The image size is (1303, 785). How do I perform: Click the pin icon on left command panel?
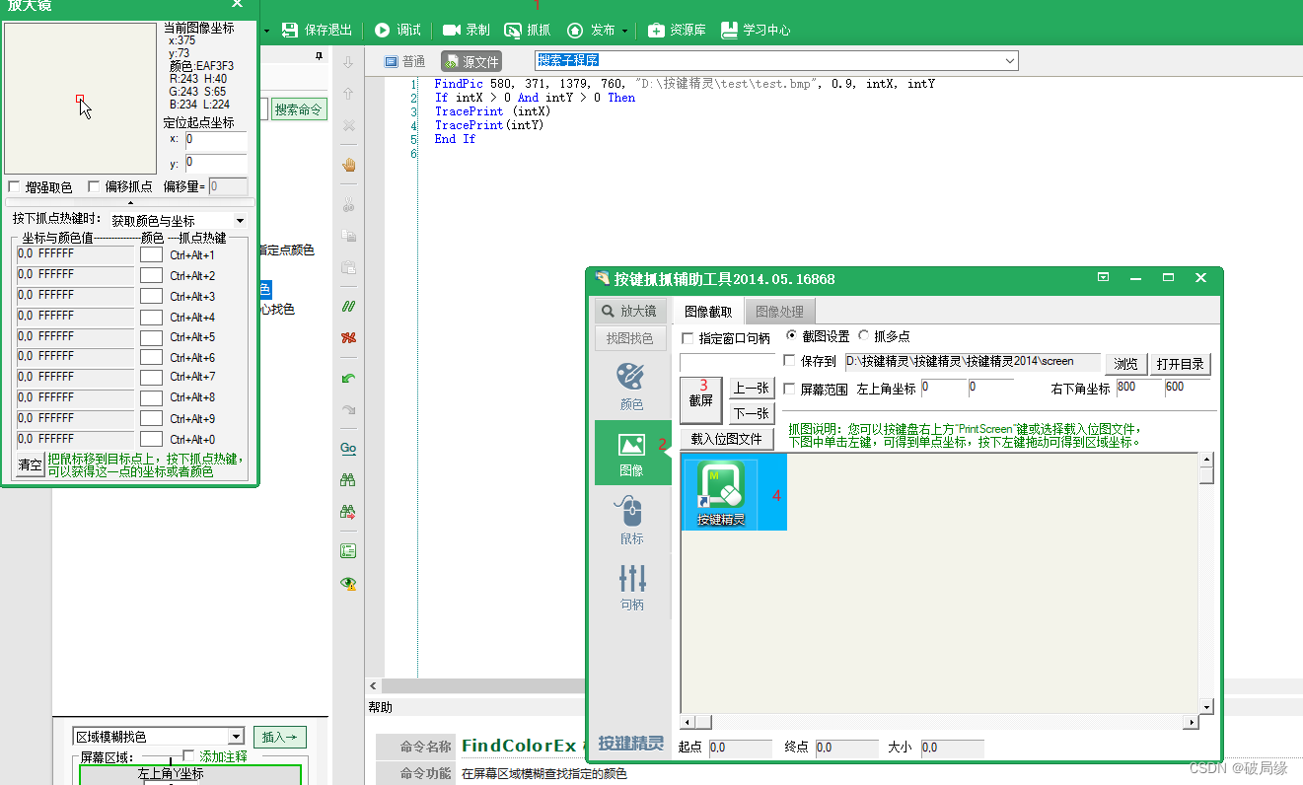[x=319, y=57]
